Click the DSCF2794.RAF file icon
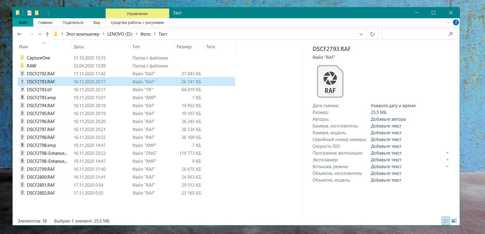This screenshot has height=234, width=485. [x=22, y=105]
